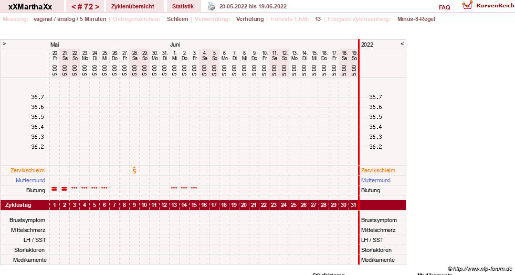Click the Zervixschleim S+ marker on day 9
This screenshot has height=275, width=515.
[x=134, y=170]
